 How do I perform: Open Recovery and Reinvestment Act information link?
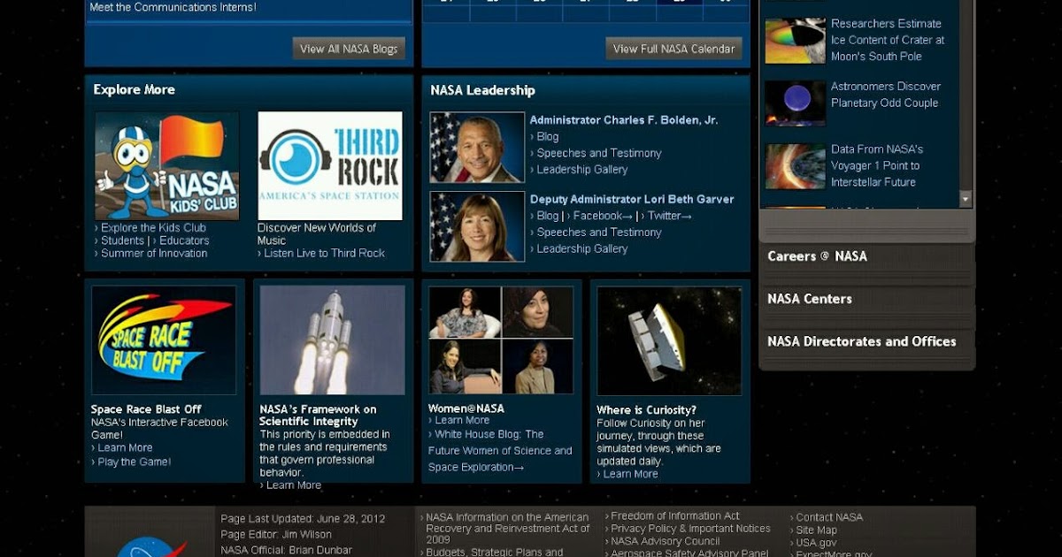[x=506, y=529]
